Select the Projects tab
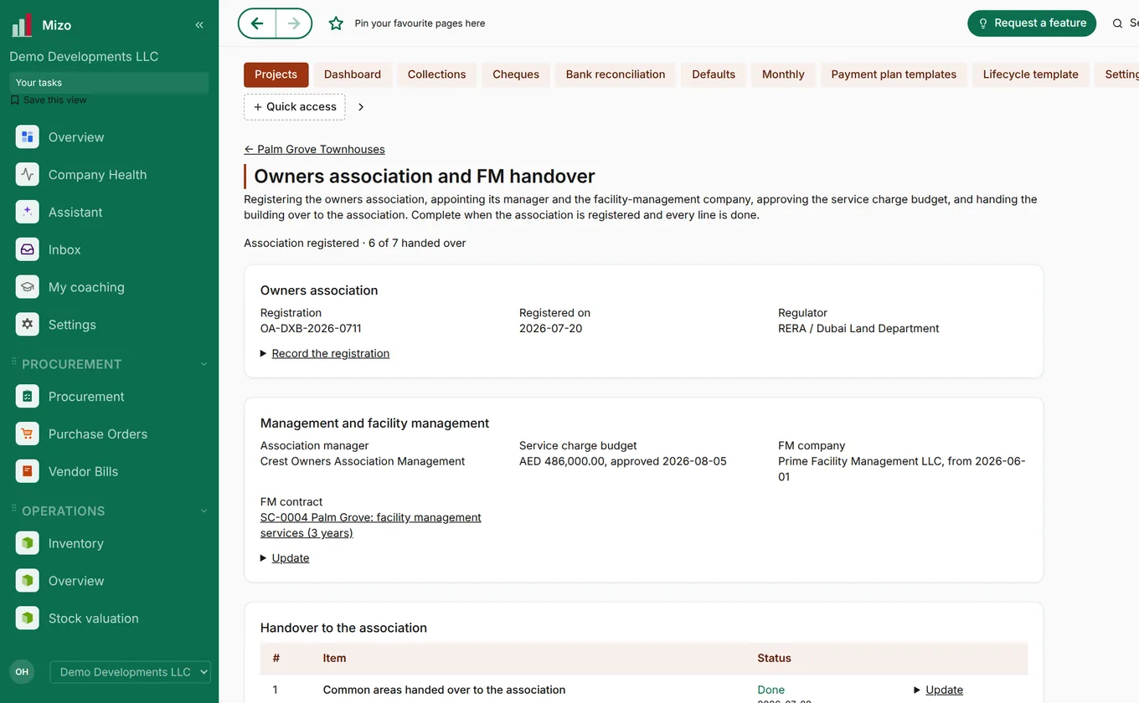 click(x=276, y=74)
